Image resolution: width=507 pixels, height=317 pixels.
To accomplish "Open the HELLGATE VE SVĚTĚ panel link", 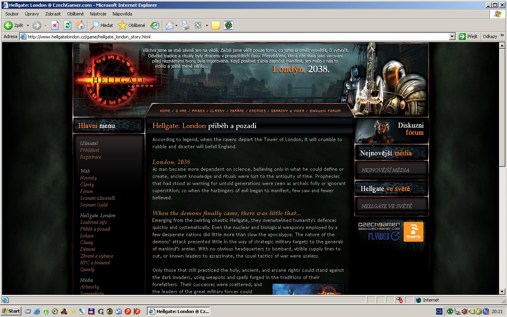I will click(387, 206).
